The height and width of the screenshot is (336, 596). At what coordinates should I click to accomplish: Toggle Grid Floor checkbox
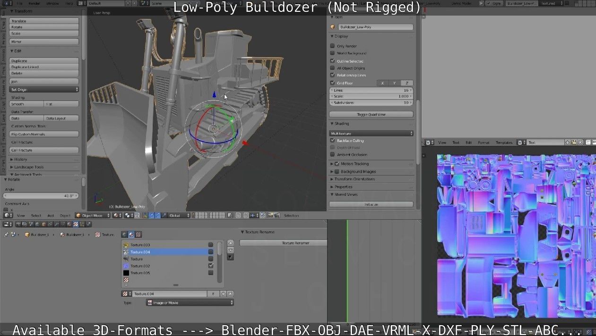point(332,83)
